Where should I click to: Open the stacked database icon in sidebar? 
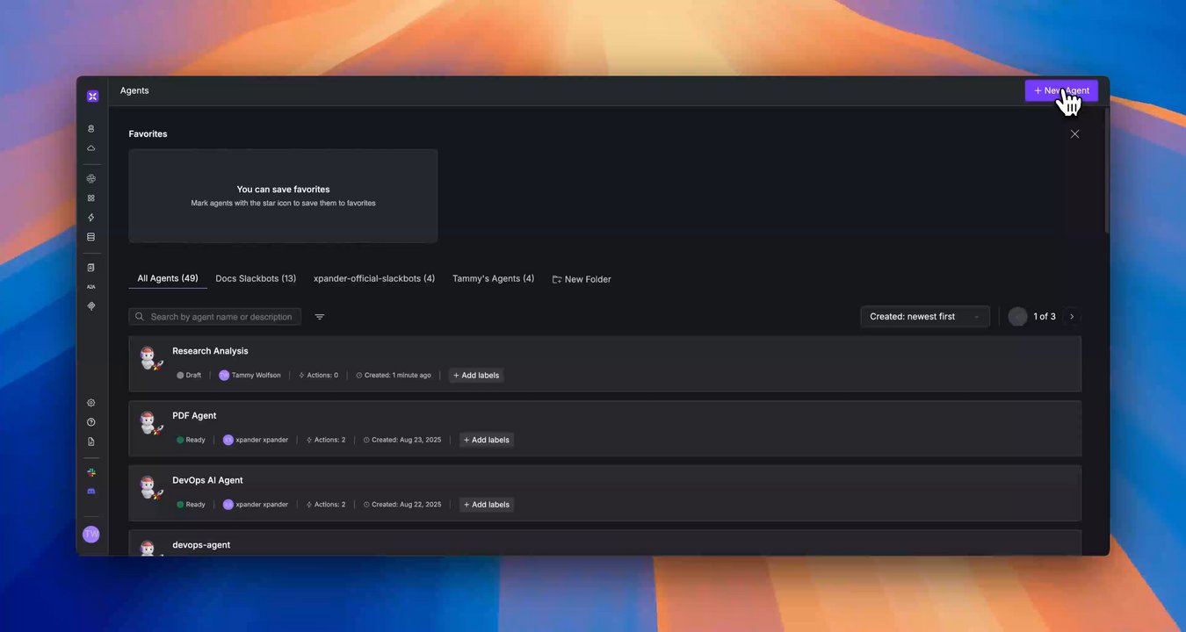tap(90, 237)
